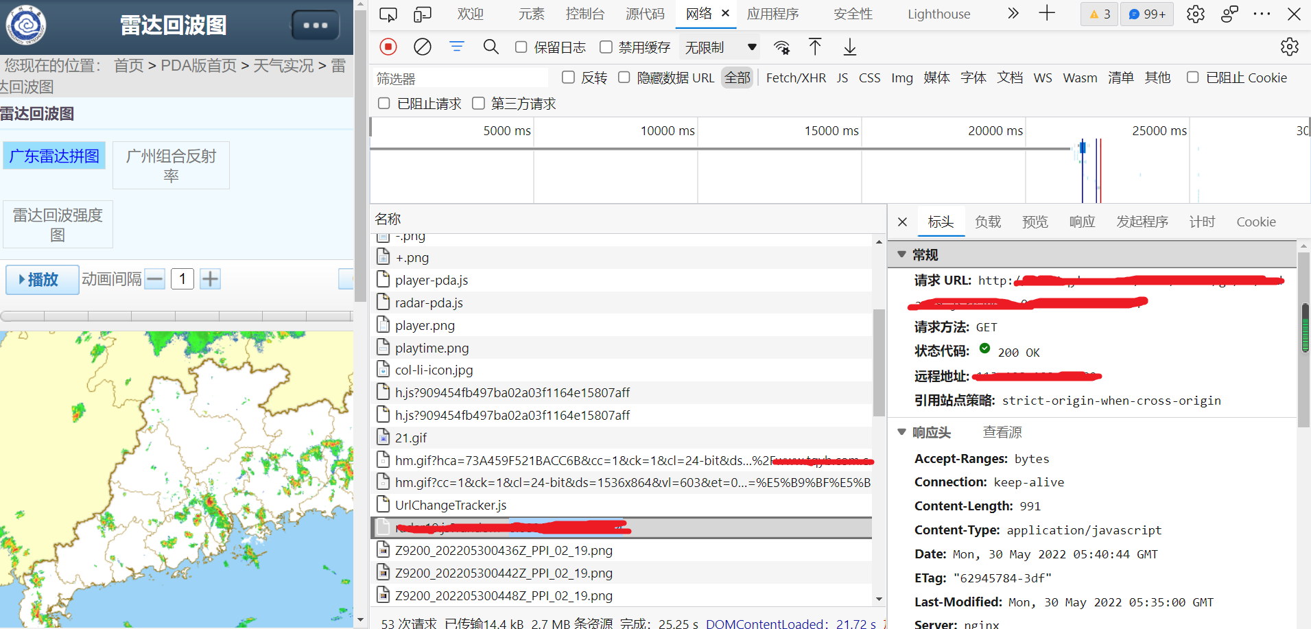Viewport: 1311px width, 629px height.
Task: Click the inspect element picker icon
Action: tap(388, 14)
